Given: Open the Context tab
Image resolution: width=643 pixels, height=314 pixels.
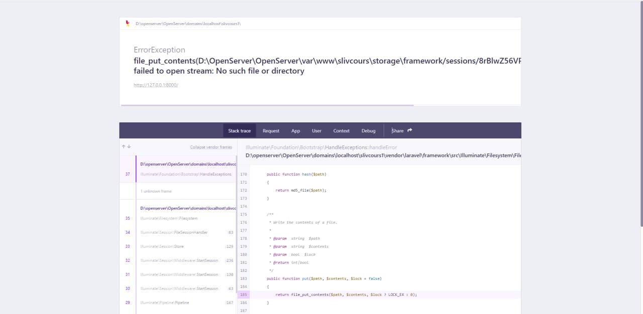Looking at the screenshot, I should click(342, 130).
